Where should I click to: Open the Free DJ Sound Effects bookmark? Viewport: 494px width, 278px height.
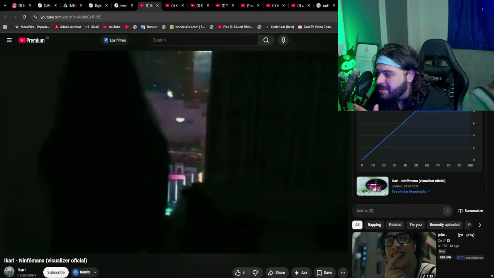[235, 27]
